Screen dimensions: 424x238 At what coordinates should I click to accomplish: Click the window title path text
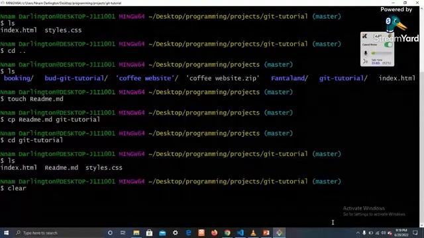(64, 3)
